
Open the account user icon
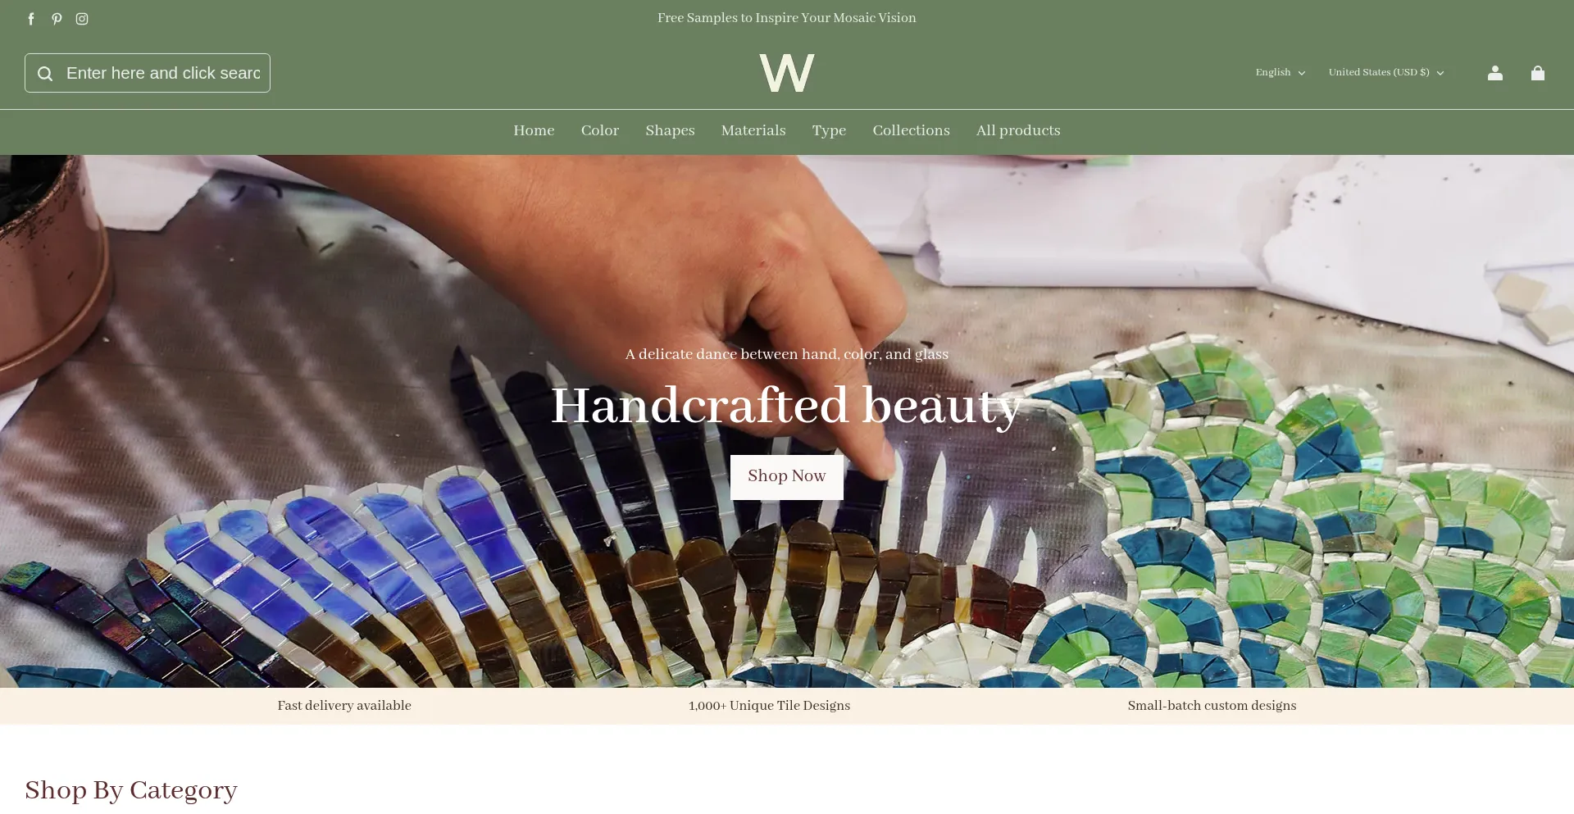[x=1495, y=73]
